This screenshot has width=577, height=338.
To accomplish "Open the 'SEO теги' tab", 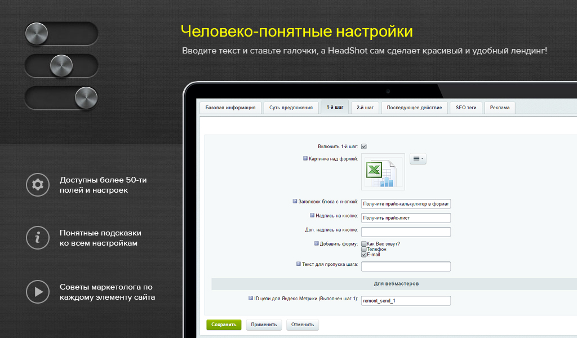I will click(466, 108).
